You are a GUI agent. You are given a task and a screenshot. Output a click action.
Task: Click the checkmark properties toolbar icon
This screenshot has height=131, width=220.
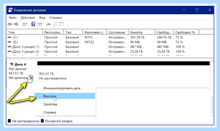click(55, 24)
